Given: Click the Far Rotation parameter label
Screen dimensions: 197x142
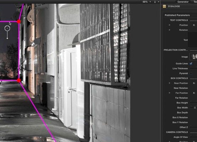Looking at the screenshot, I should click(x=181, y=98).
